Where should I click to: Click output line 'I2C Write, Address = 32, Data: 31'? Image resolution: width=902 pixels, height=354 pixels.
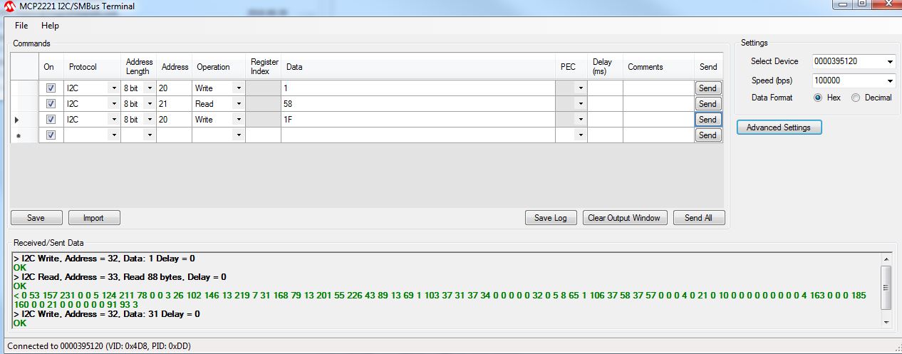[x=107, y=314]
